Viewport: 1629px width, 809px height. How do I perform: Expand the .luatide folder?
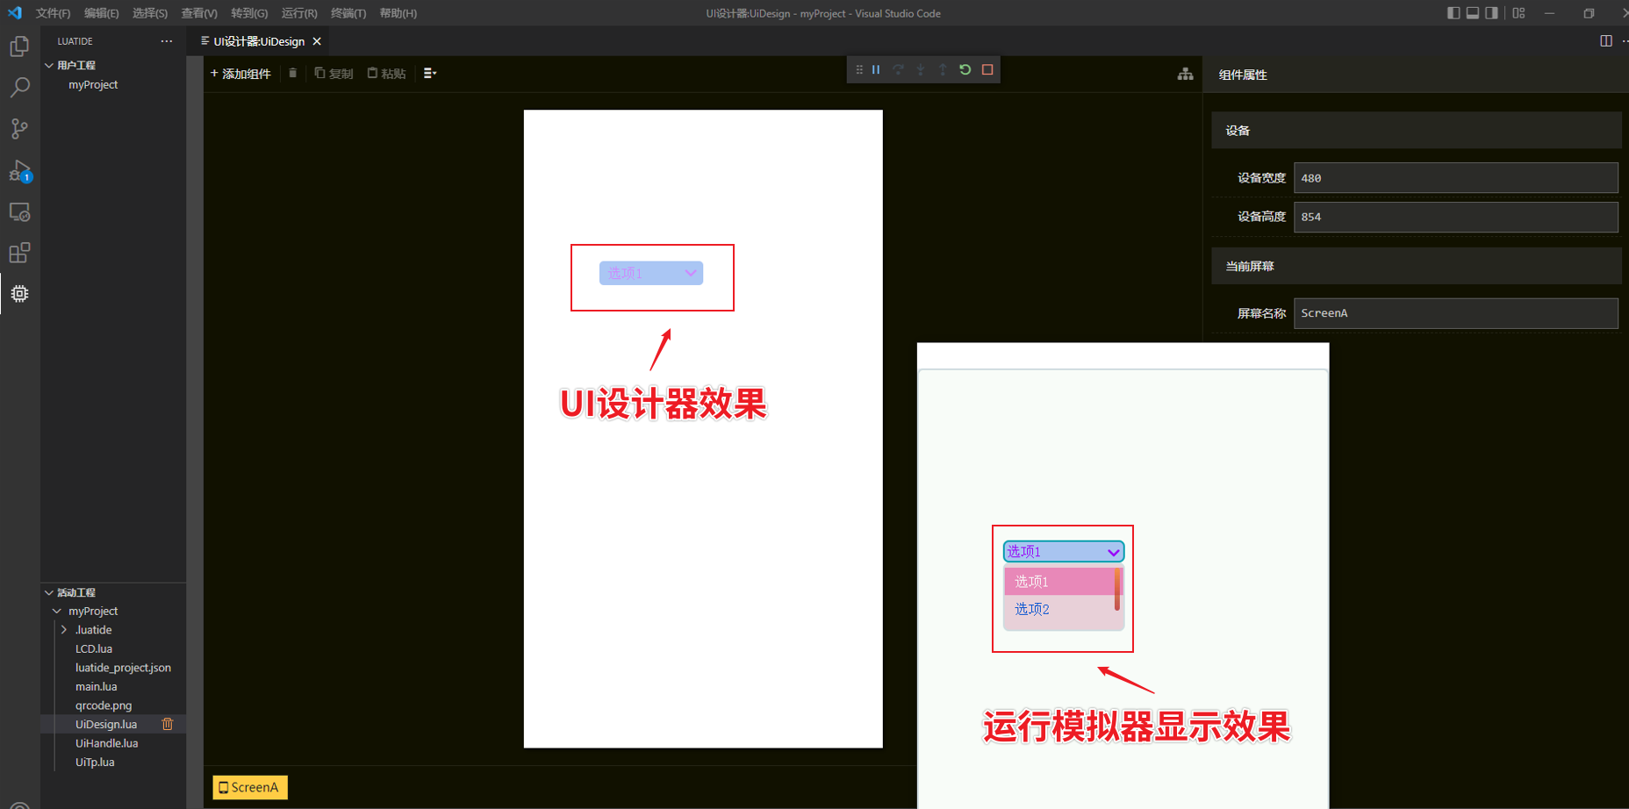(63, 629)
